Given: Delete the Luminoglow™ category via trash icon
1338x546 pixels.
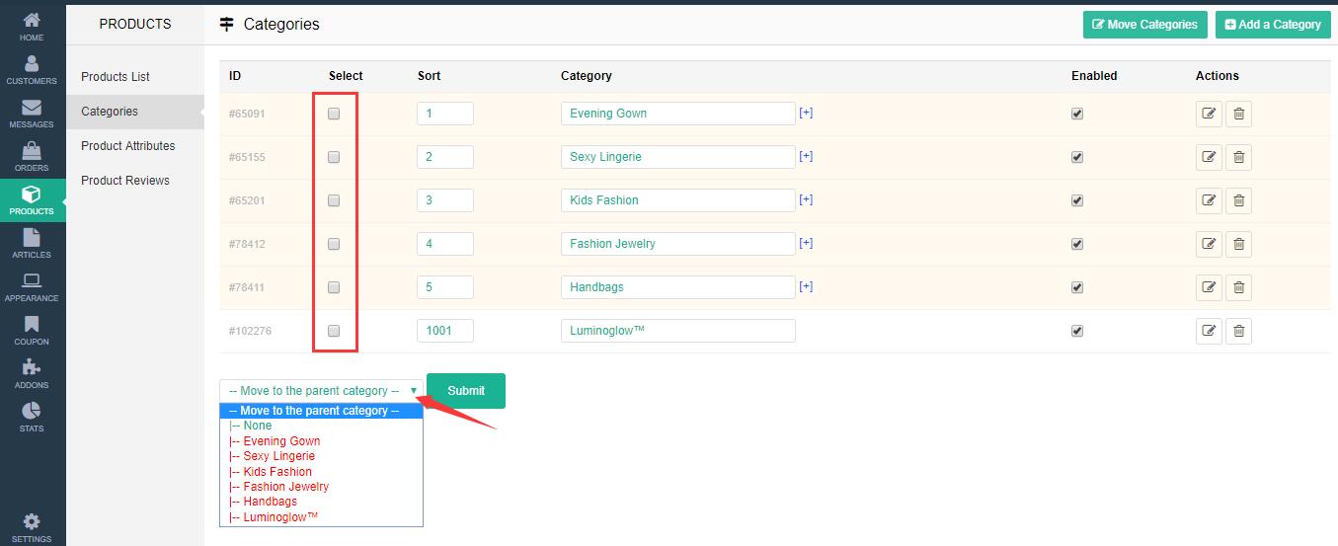Looking at the screenshot, I should pyautogui.click(x=1239, y=331).
